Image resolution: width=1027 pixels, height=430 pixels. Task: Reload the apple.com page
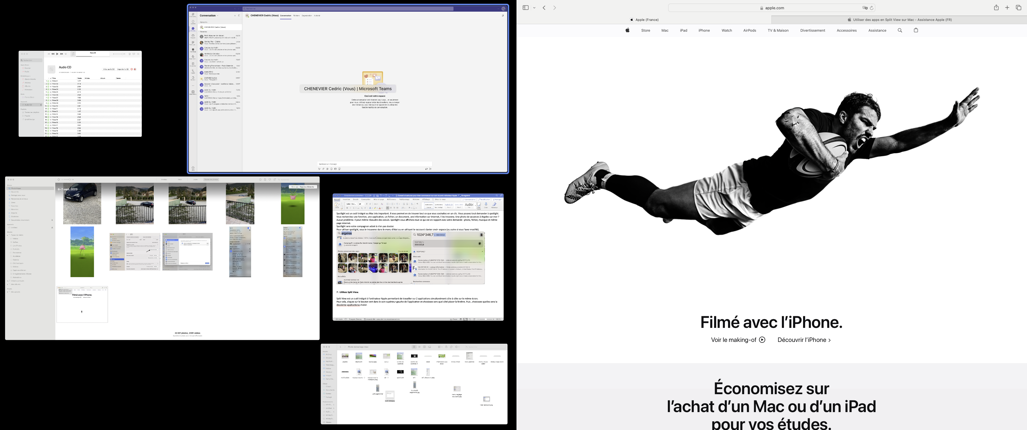871,8
